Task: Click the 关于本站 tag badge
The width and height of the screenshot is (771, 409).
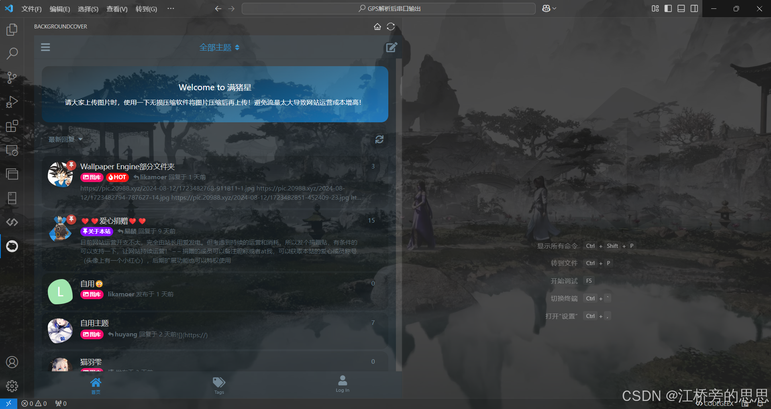Action: 96,231
